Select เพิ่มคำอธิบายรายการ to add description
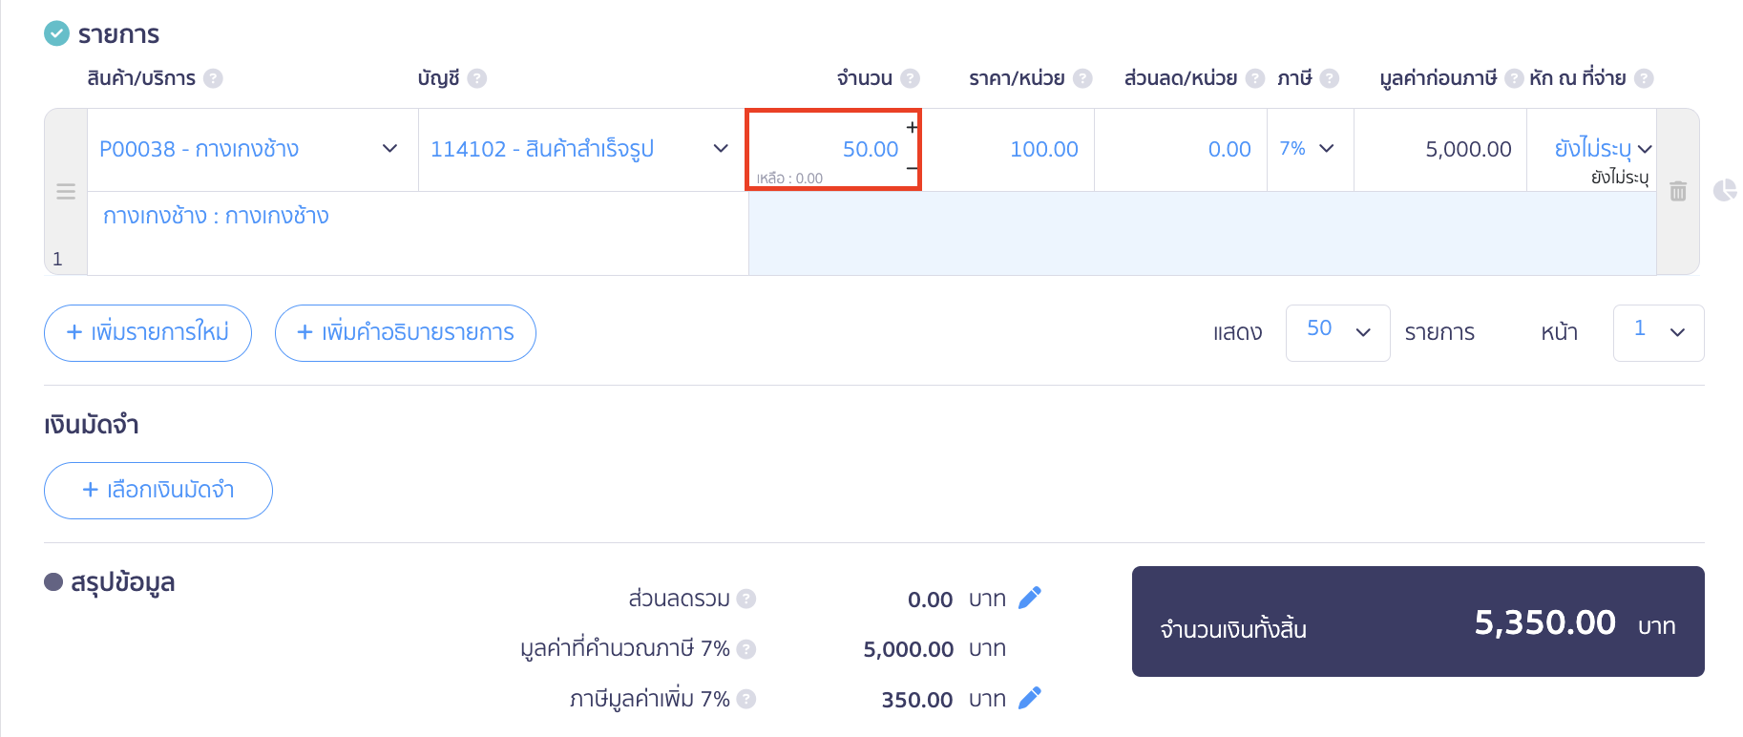The image size is (1743, 737). [405, 333]
